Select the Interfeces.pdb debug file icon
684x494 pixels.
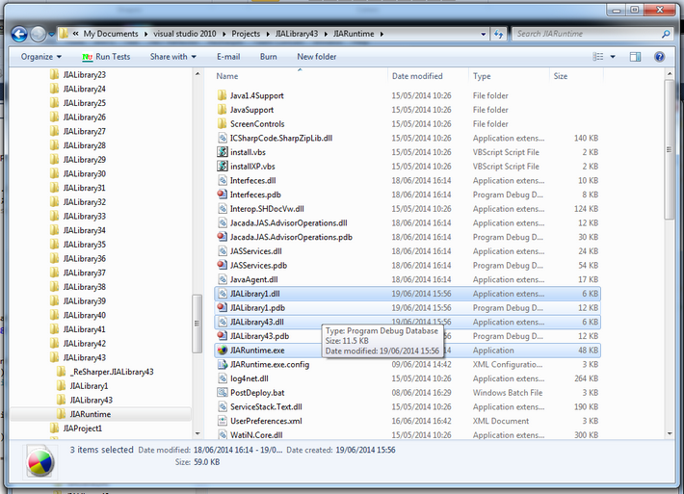(223, 195)
